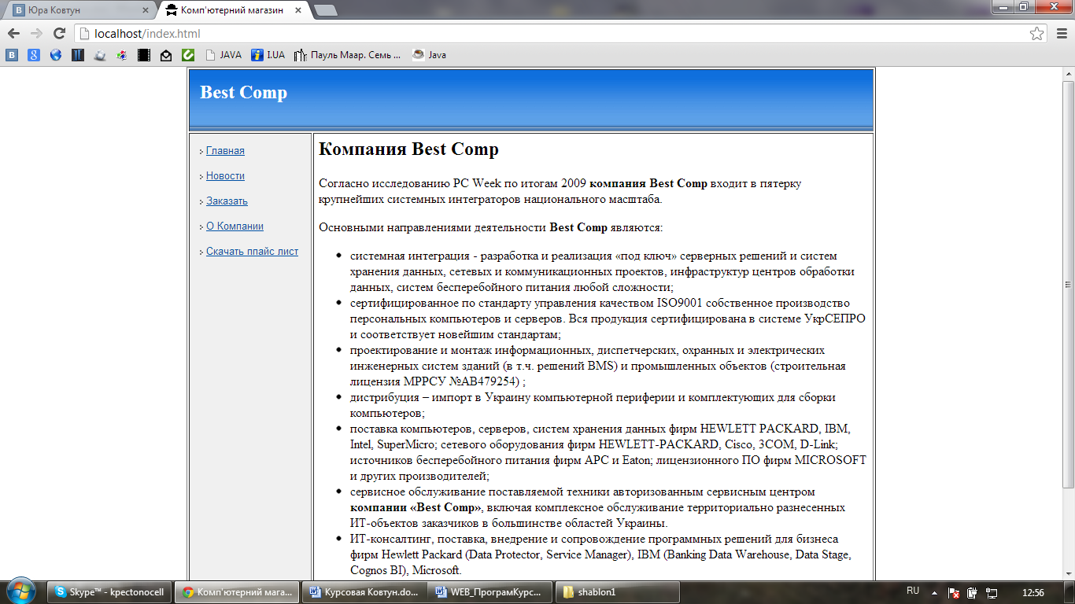The width and height of the screenshot is (1075, 604).
Task: Open 'WEB_ПрограмКурс...' Word document in taskbar
Action: click(490, 592)
